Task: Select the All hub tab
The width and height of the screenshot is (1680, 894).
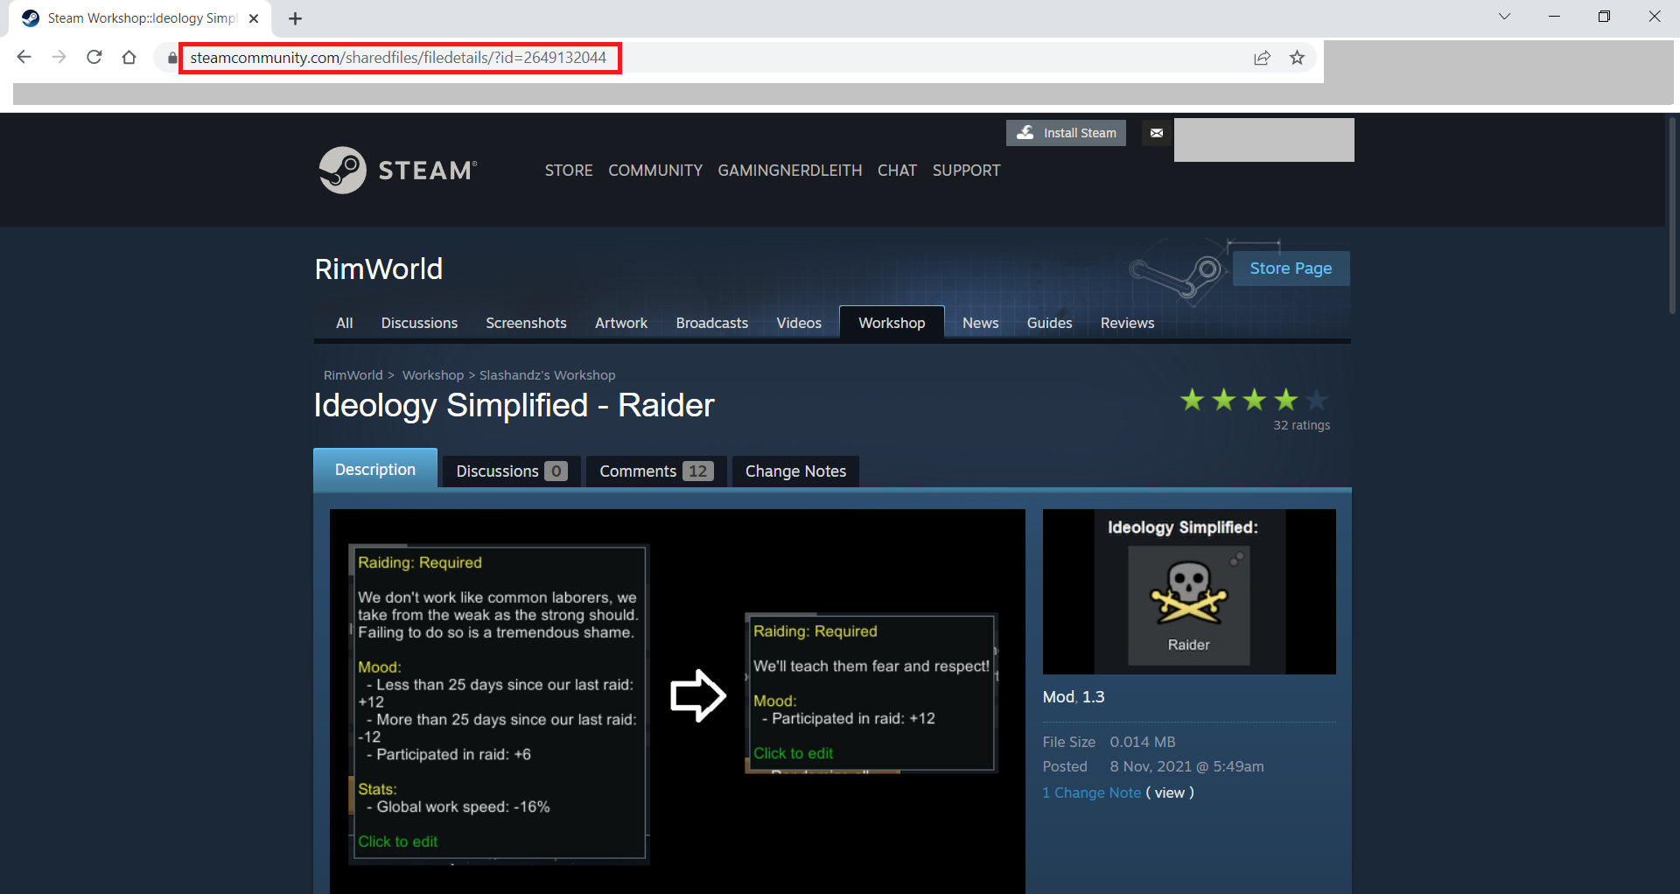Action: (x=345, y=323)
